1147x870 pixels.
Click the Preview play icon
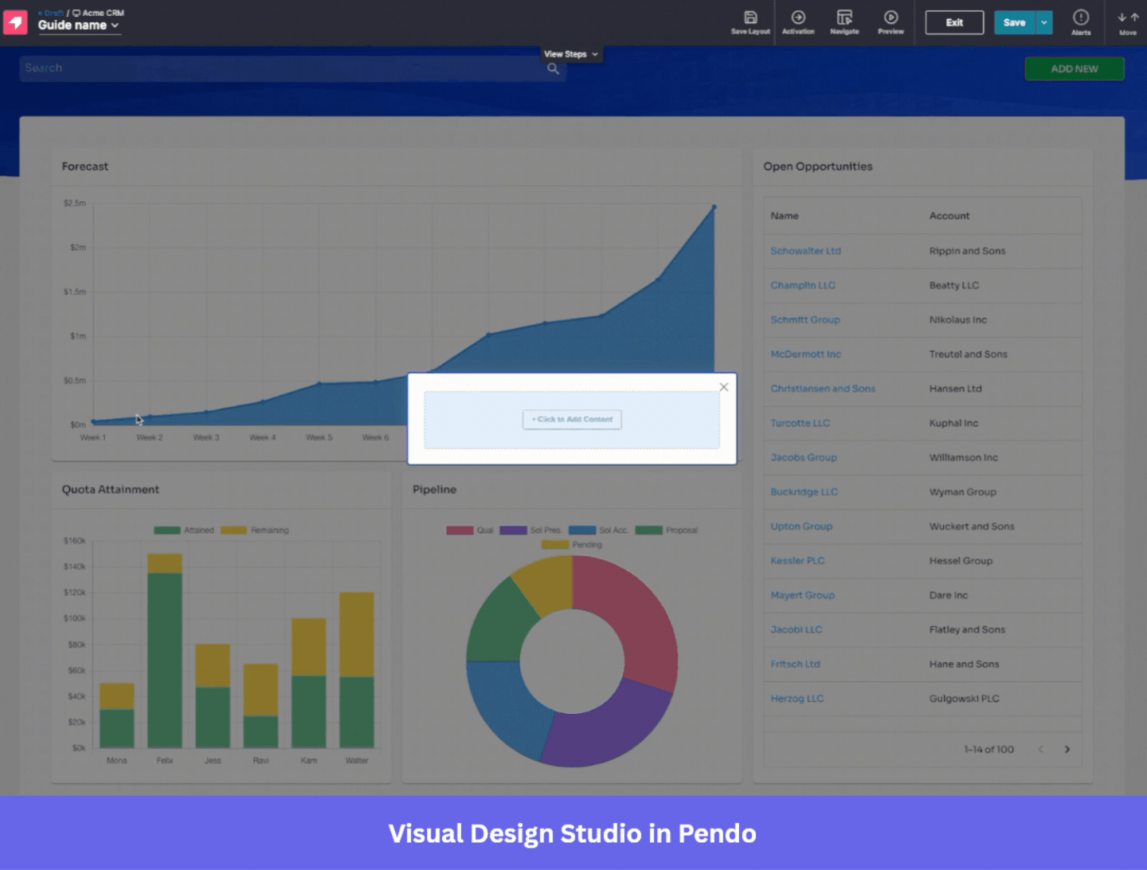click(x=891, y=22)
